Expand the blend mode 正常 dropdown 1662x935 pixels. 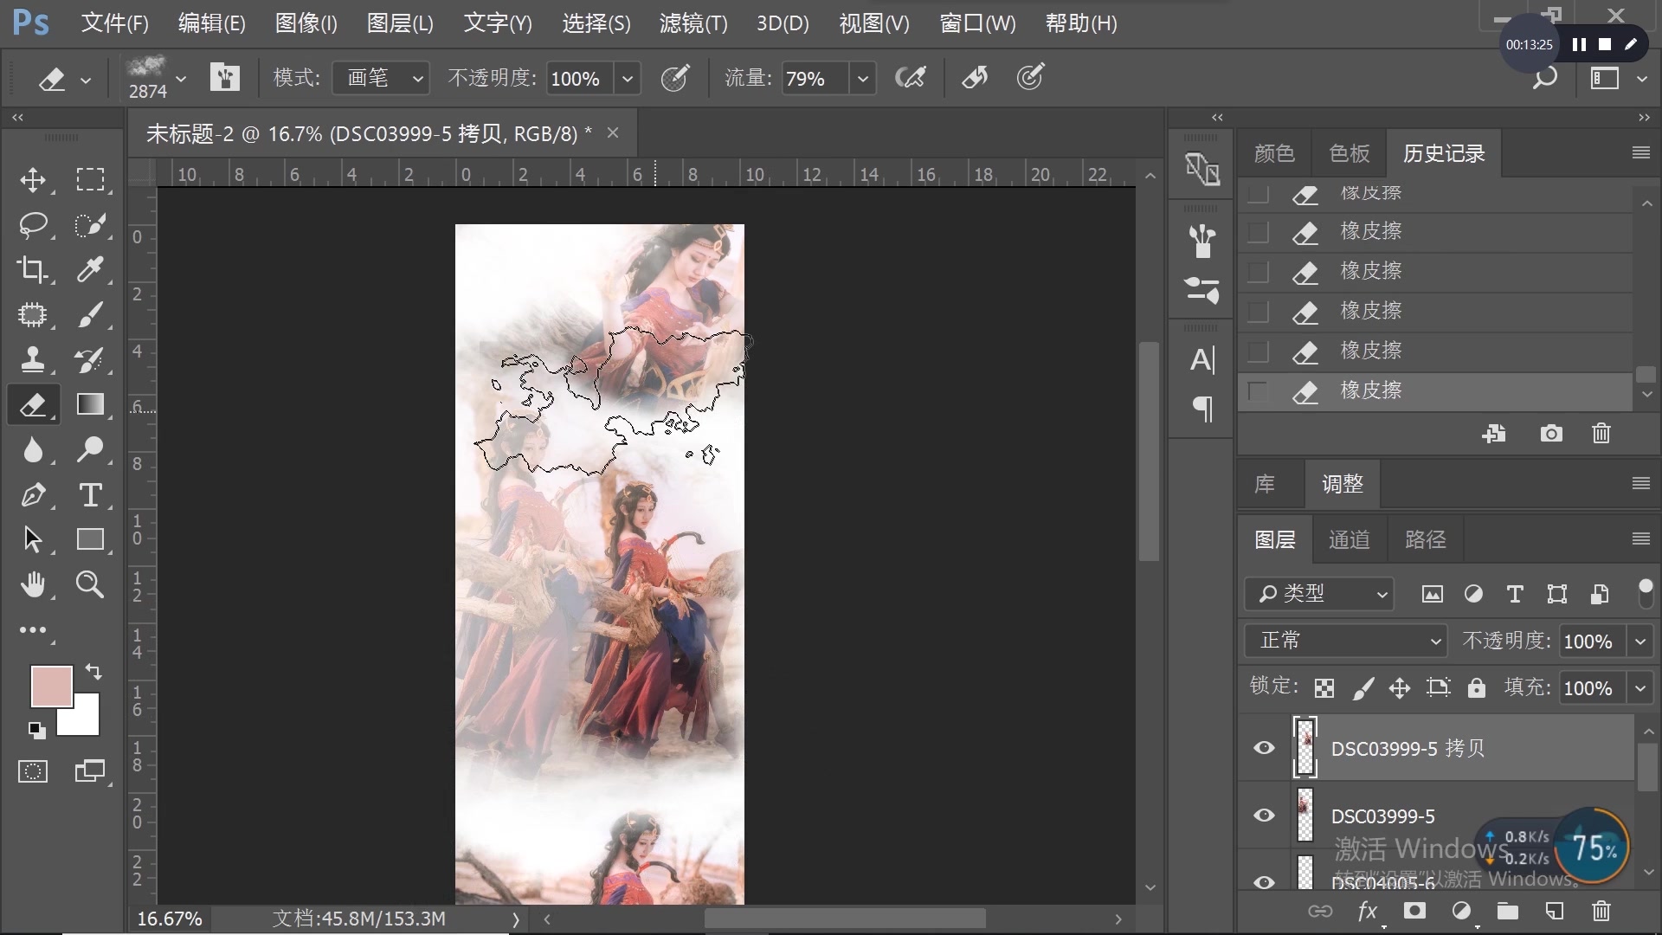[x=1346, y=642]
